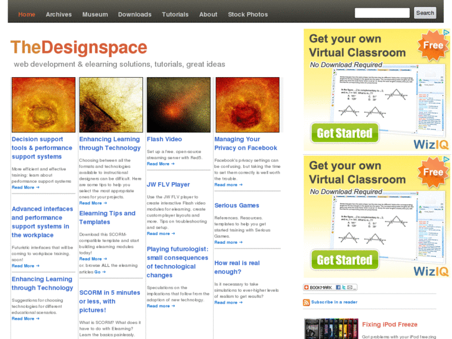452x339 pixels.
Task: Click AdChoices icon on upper WizIQ ad
Action: tap(446, 32)
